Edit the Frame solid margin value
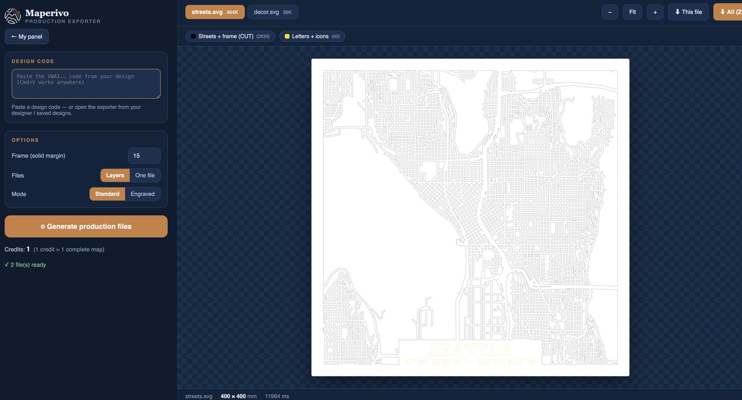 [144, 156]
